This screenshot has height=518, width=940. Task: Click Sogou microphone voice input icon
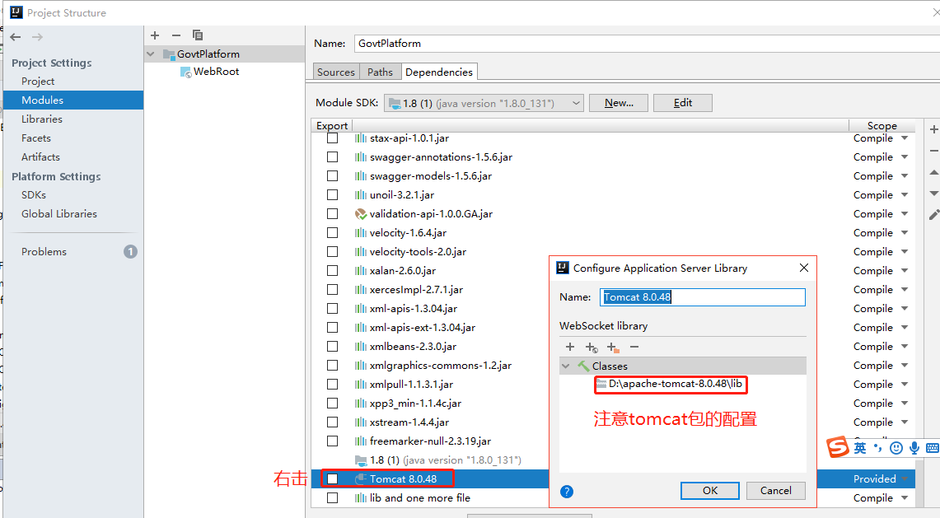tap(914, 448)
